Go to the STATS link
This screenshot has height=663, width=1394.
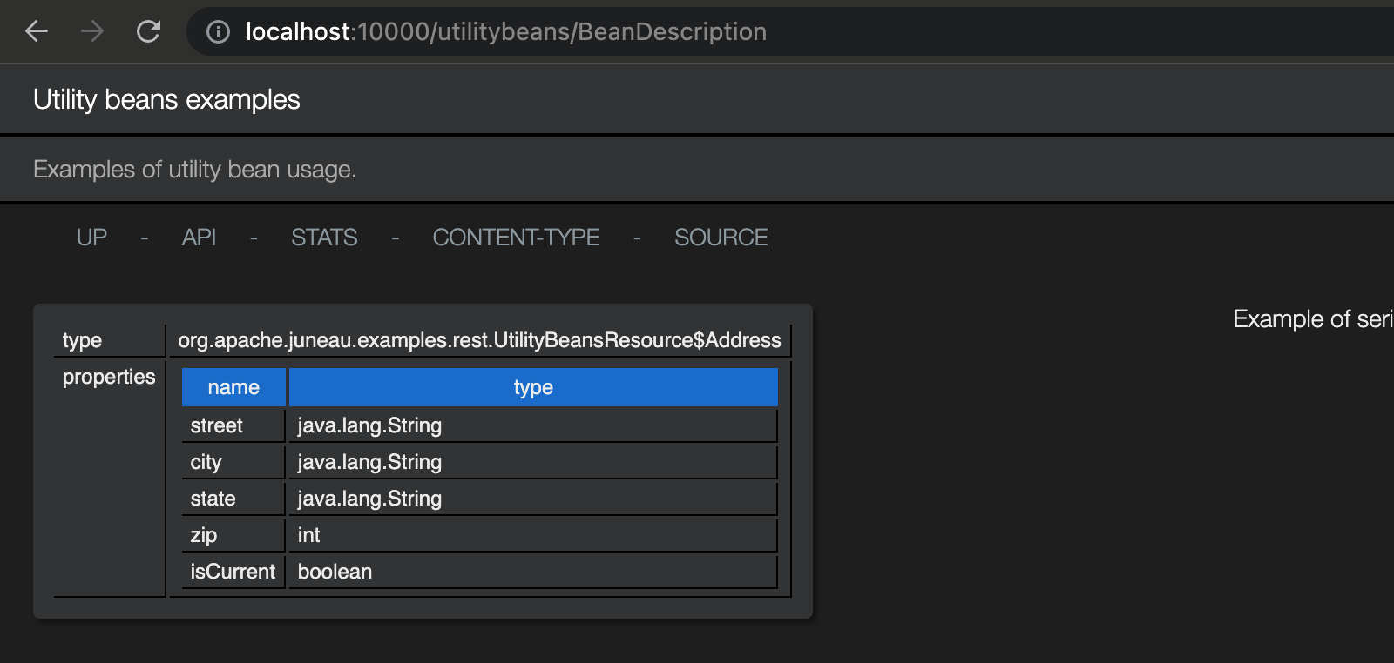pos(324,238)
